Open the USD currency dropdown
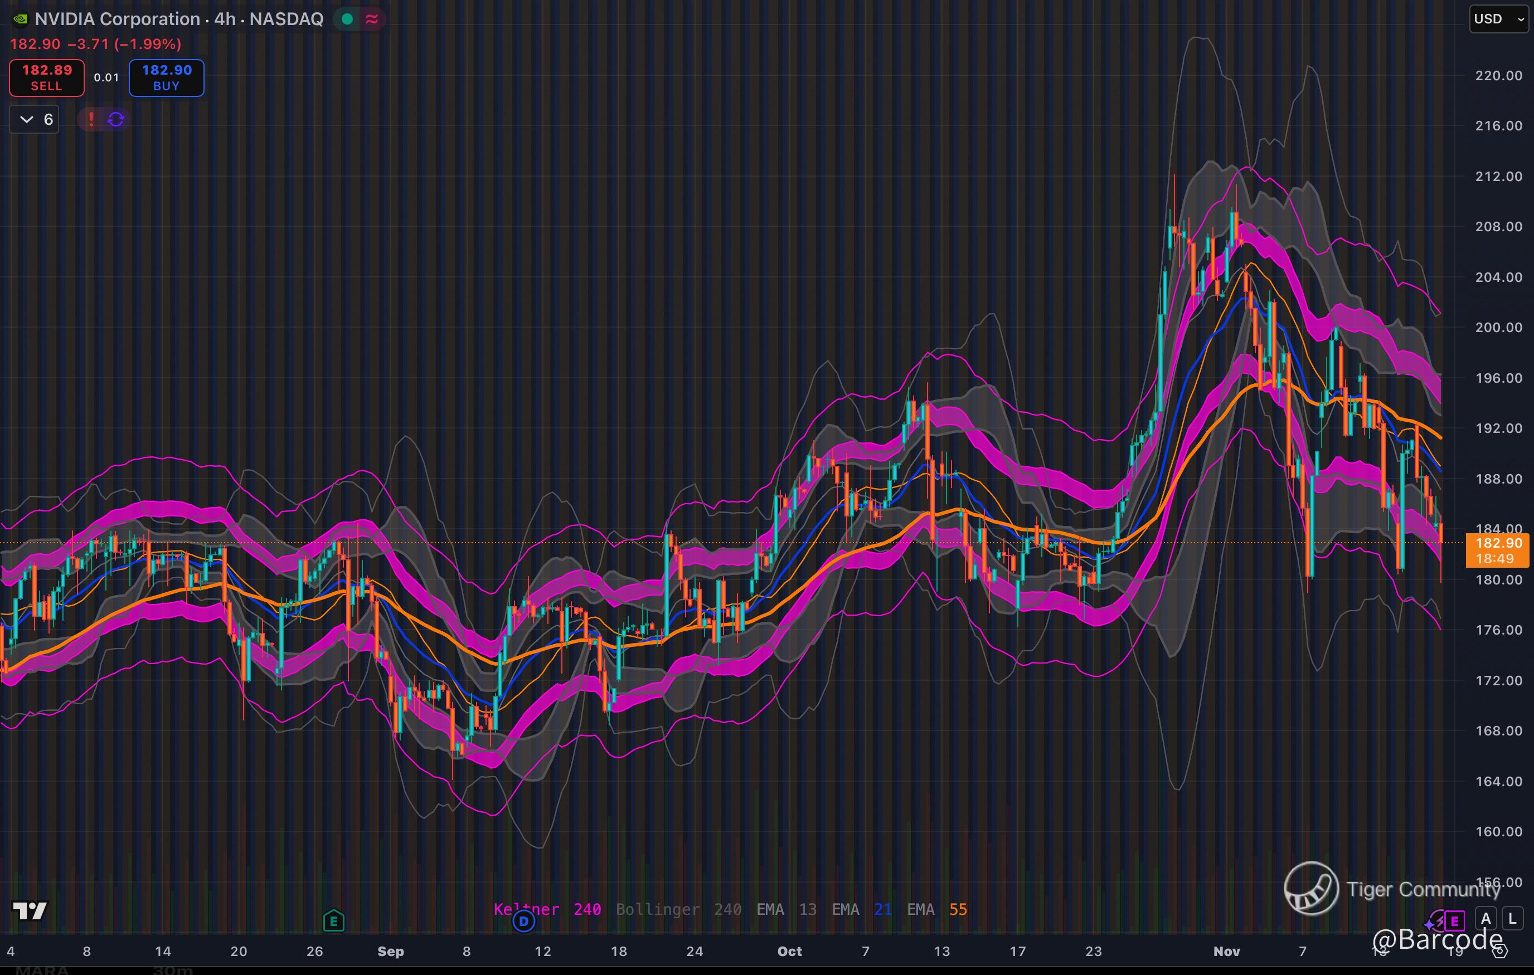 coord(1498,19)
